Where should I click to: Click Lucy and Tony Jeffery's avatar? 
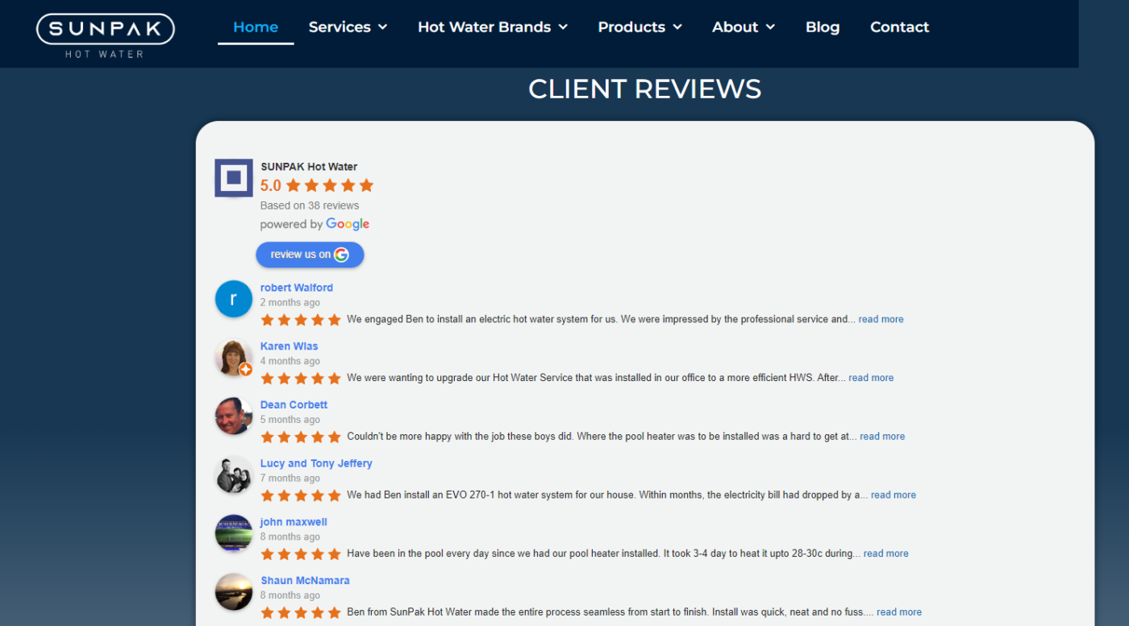click(234, 475)
